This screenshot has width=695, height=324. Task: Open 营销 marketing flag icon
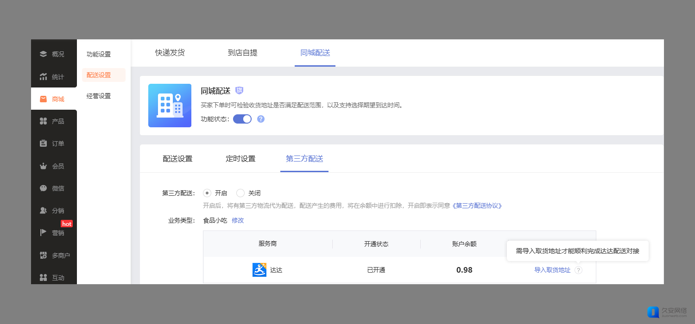[43, 233]
